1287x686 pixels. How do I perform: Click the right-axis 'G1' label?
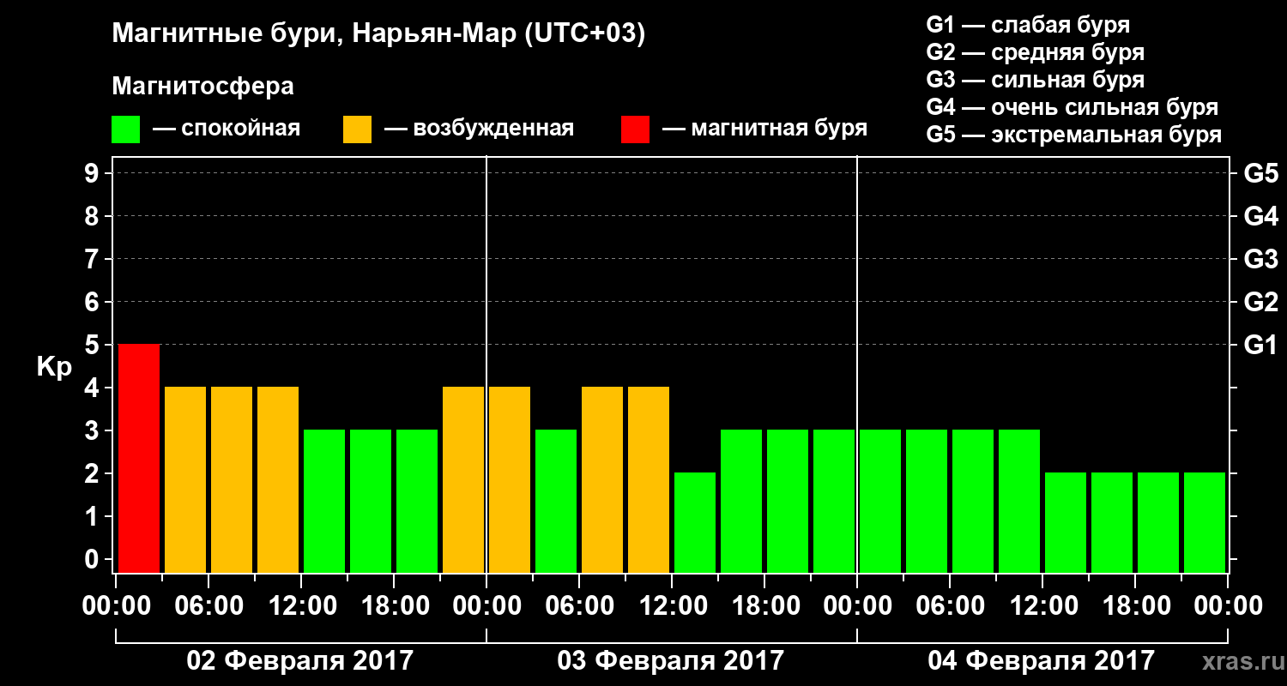pos(1260,345)
